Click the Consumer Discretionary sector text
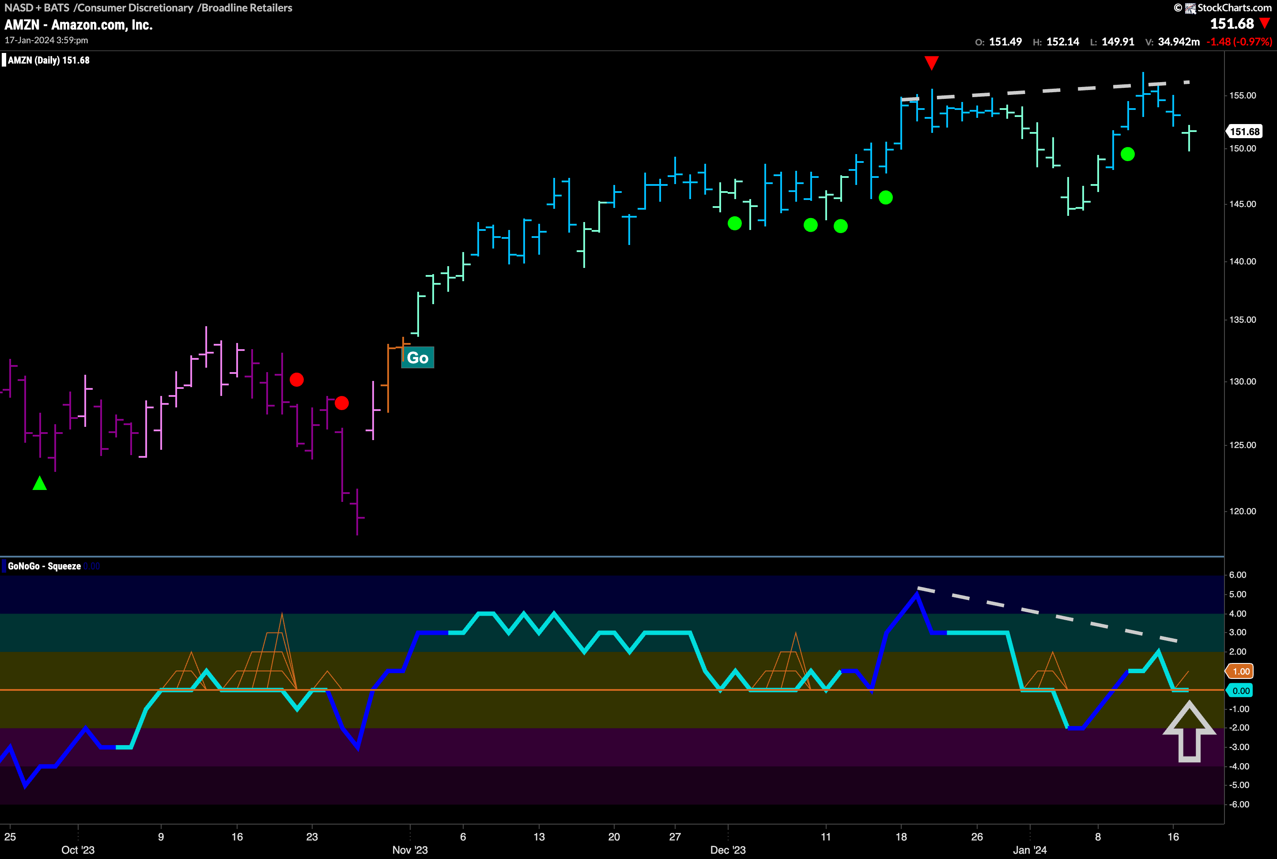1277x859 pixels. point(136,8)
